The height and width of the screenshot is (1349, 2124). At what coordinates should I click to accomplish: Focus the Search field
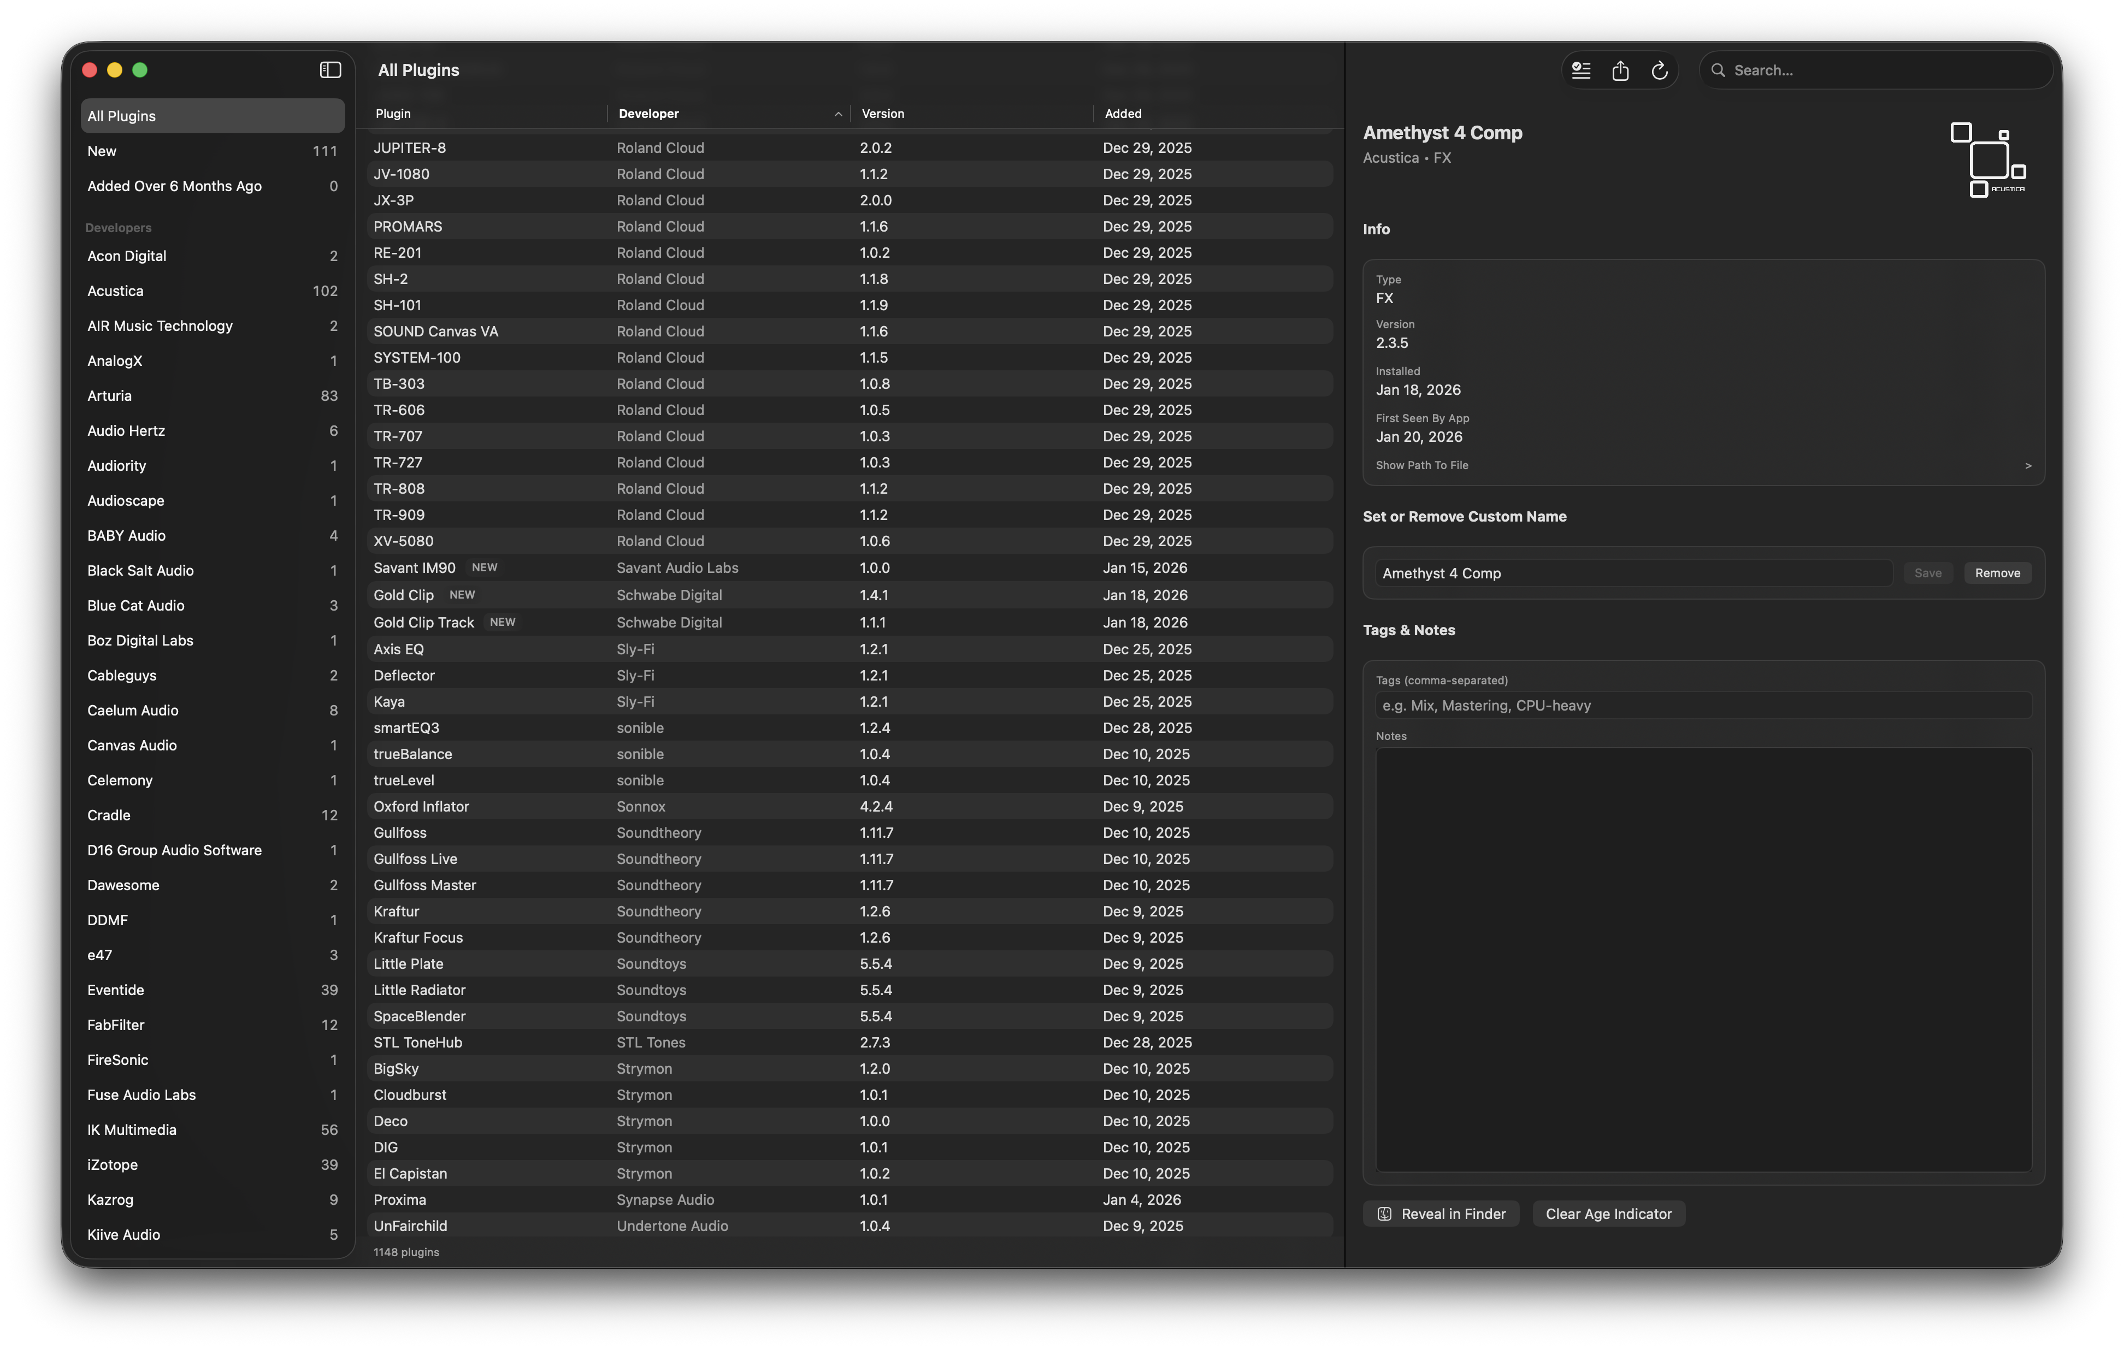coord(1875,70)
